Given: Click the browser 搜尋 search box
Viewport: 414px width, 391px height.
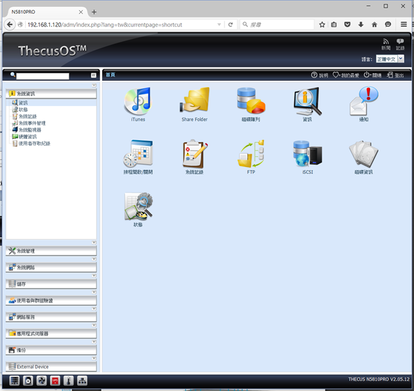Looking at the screenshot, I should pos(277,25).
